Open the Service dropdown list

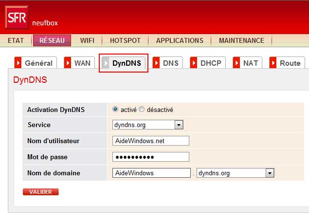pyautogui.click(x=179, y=125)
